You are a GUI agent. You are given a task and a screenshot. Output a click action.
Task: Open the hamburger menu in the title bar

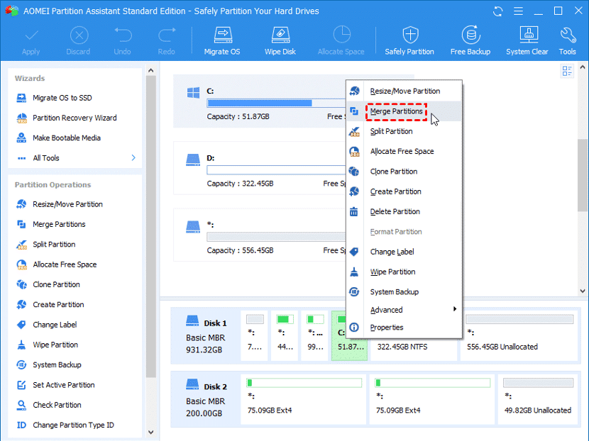(x=519, y=11)
